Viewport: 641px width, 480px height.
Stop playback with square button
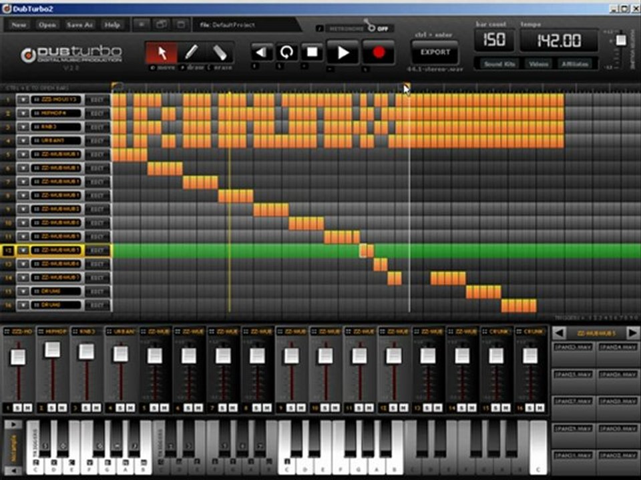(x=312, y=52)
